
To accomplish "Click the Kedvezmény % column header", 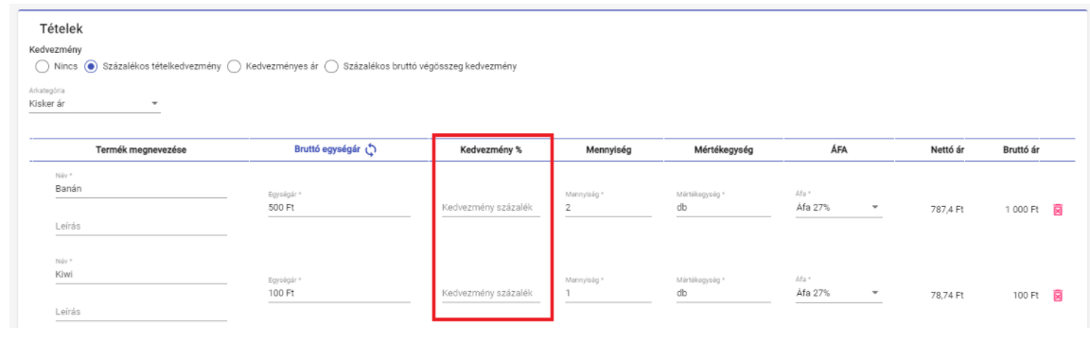I will [491, 150].
